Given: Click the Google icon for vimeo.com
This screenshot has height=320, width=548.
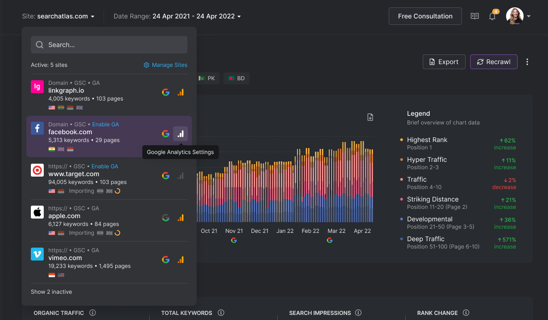Looking at the screenshot, I should pyautogui.click(x=166, y=260).
